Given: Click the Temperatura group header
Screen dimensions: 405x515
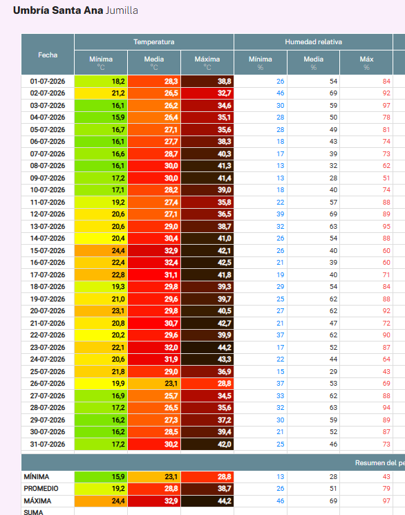Looking at the screenshot, I should coord(154,41).
